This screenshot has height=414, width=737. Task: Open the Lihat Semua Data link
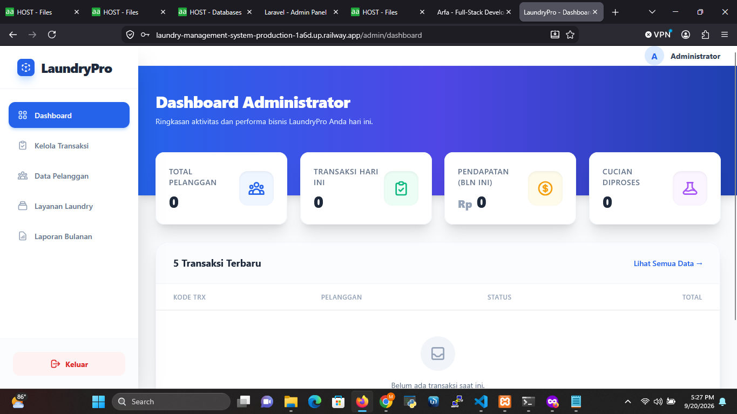click(668, 263)
